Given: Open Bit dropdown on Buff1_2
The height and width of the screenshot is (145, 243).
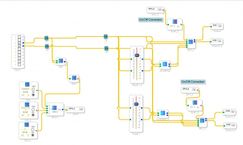Looking at the screenshot, I should (178, 26).
